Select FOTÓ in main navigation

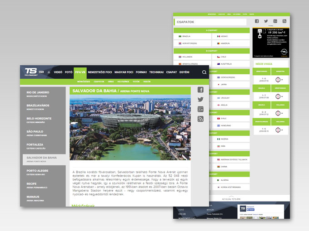(x=69, y=72)
